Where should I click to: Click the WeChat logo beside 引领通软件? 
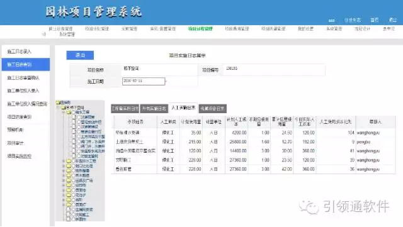click(308, 207)
